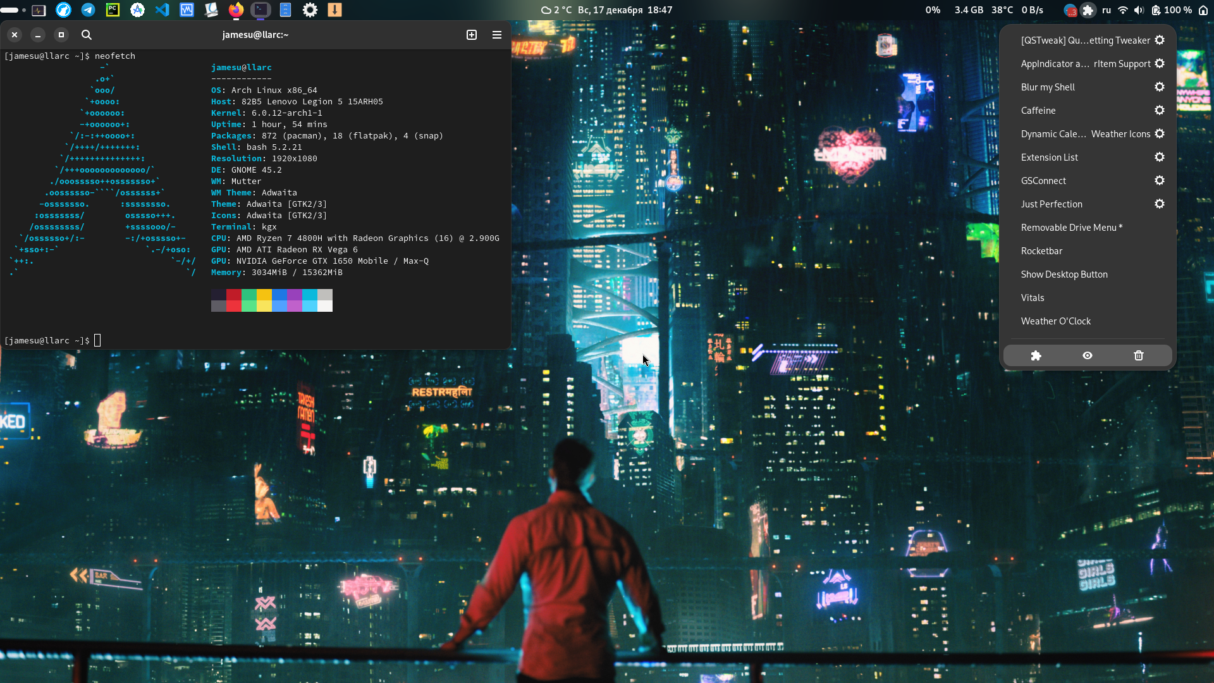Toggle the Weather O'Clock extension entry
Screen dimensions: 1214x683
[x=1088, y=321]
